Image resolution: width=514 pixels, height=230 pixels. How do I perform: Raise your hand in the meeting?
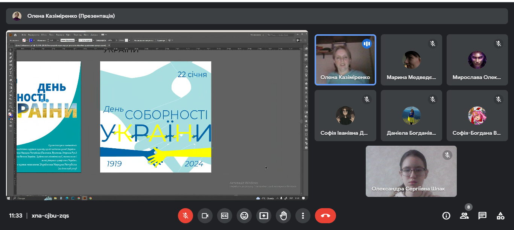(x=283, y=216)
